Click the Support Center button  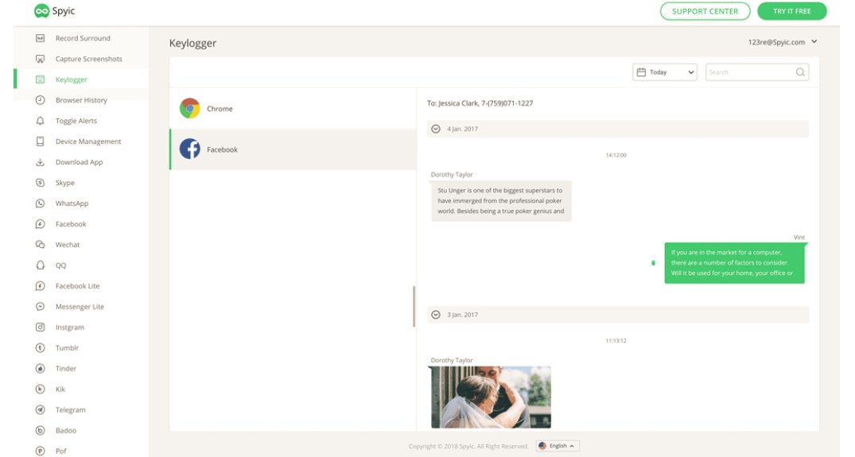(x=705, y=11)
